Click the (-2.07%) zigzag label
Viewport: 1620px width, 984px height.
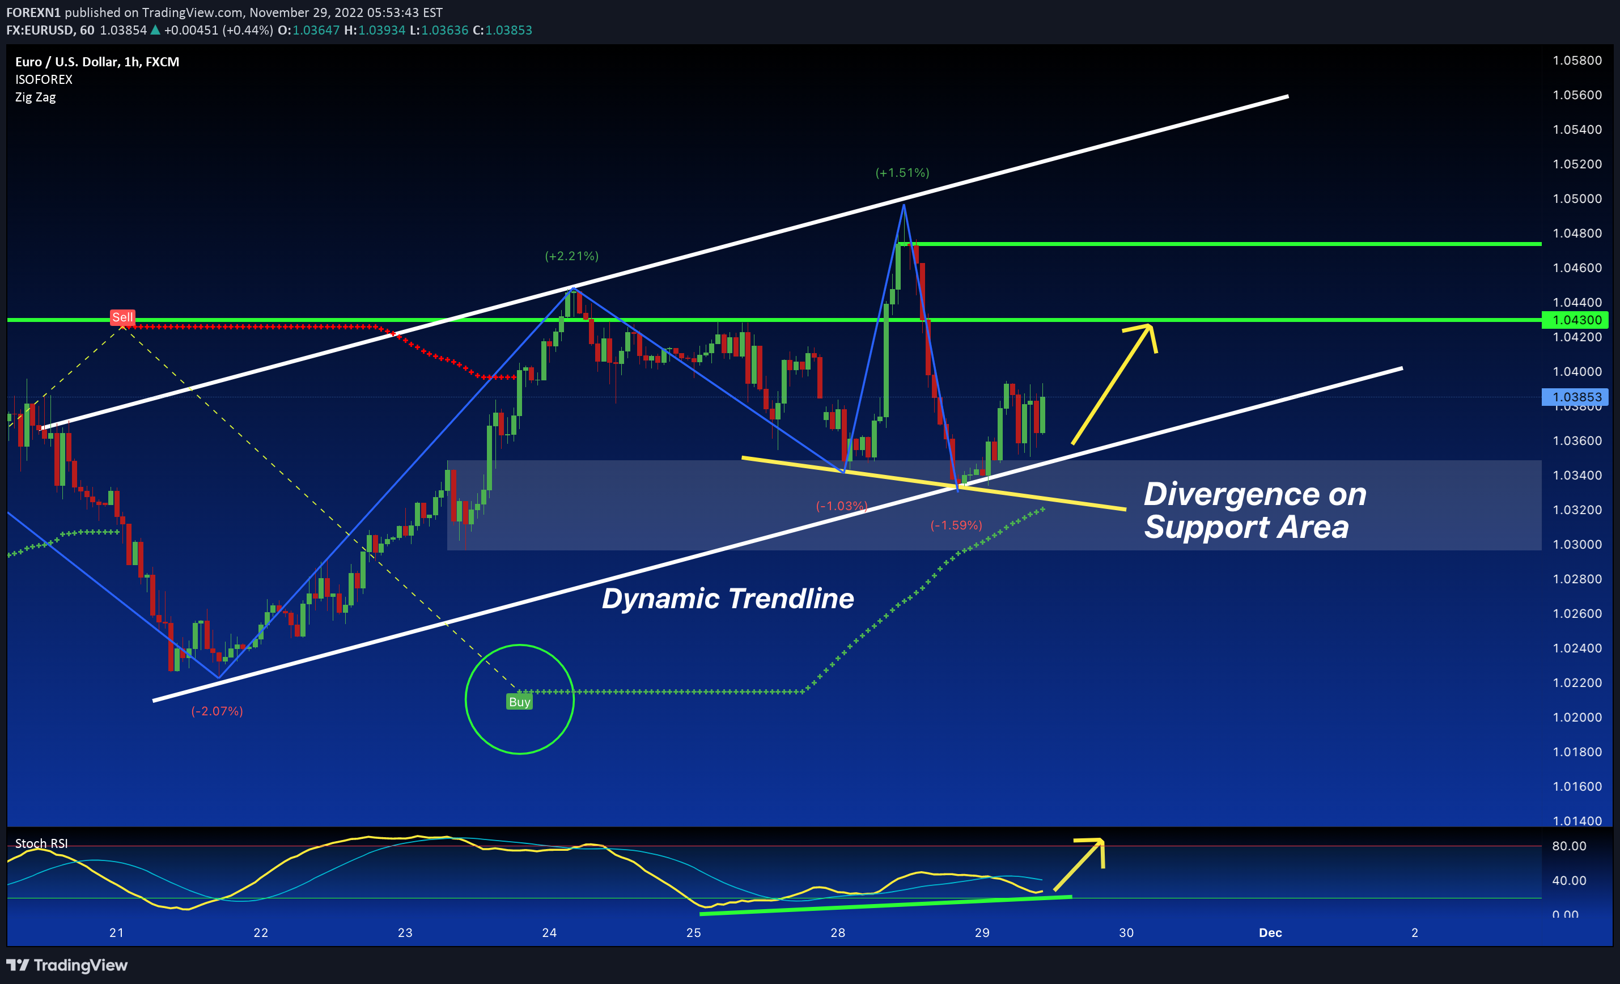[217, 711]
